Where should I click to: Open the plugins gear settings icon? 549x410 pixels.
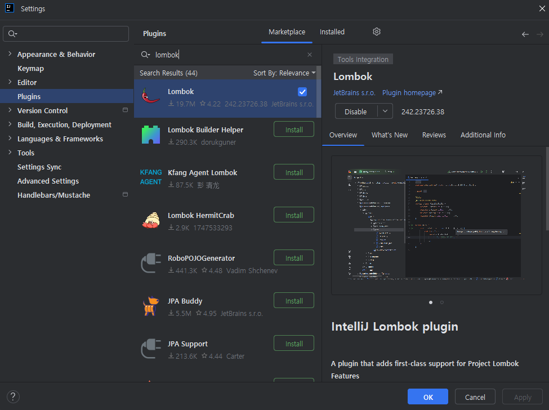[x=376, y=32]
